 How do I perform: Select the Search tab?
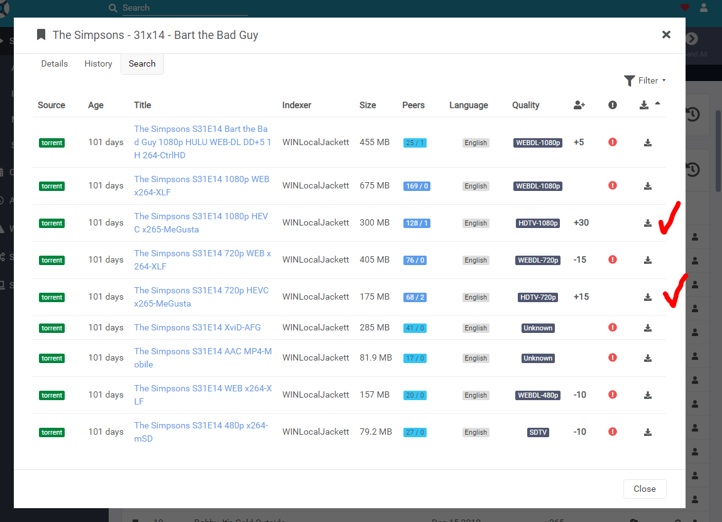pos(142,63)
